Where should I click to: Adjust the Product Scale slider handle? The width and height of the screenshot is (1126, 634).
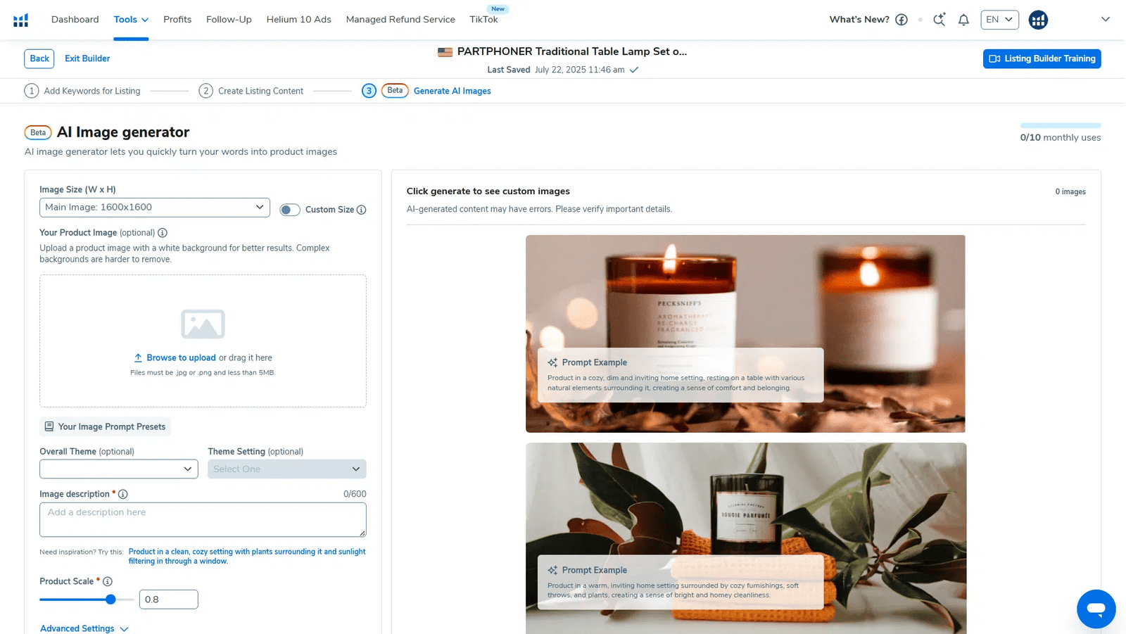pos(110,600)
